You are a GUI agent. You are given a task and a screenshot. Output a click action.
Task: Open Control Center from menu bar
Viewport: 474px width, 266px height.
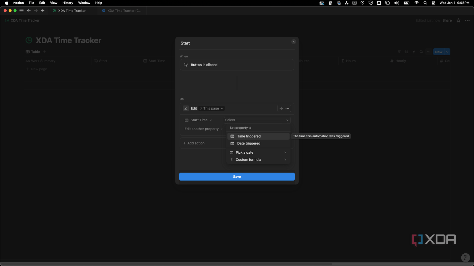point(433,3)
